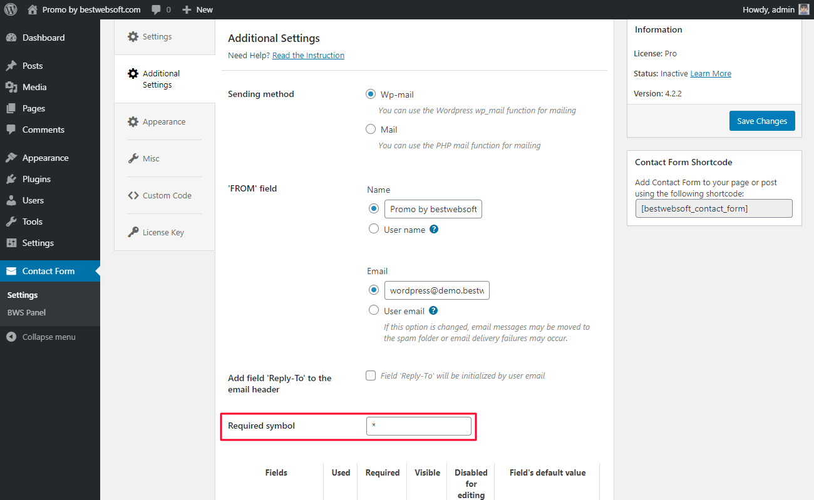
Task: Click the 'License: Pro' text
Action: (x=655, y=53)
